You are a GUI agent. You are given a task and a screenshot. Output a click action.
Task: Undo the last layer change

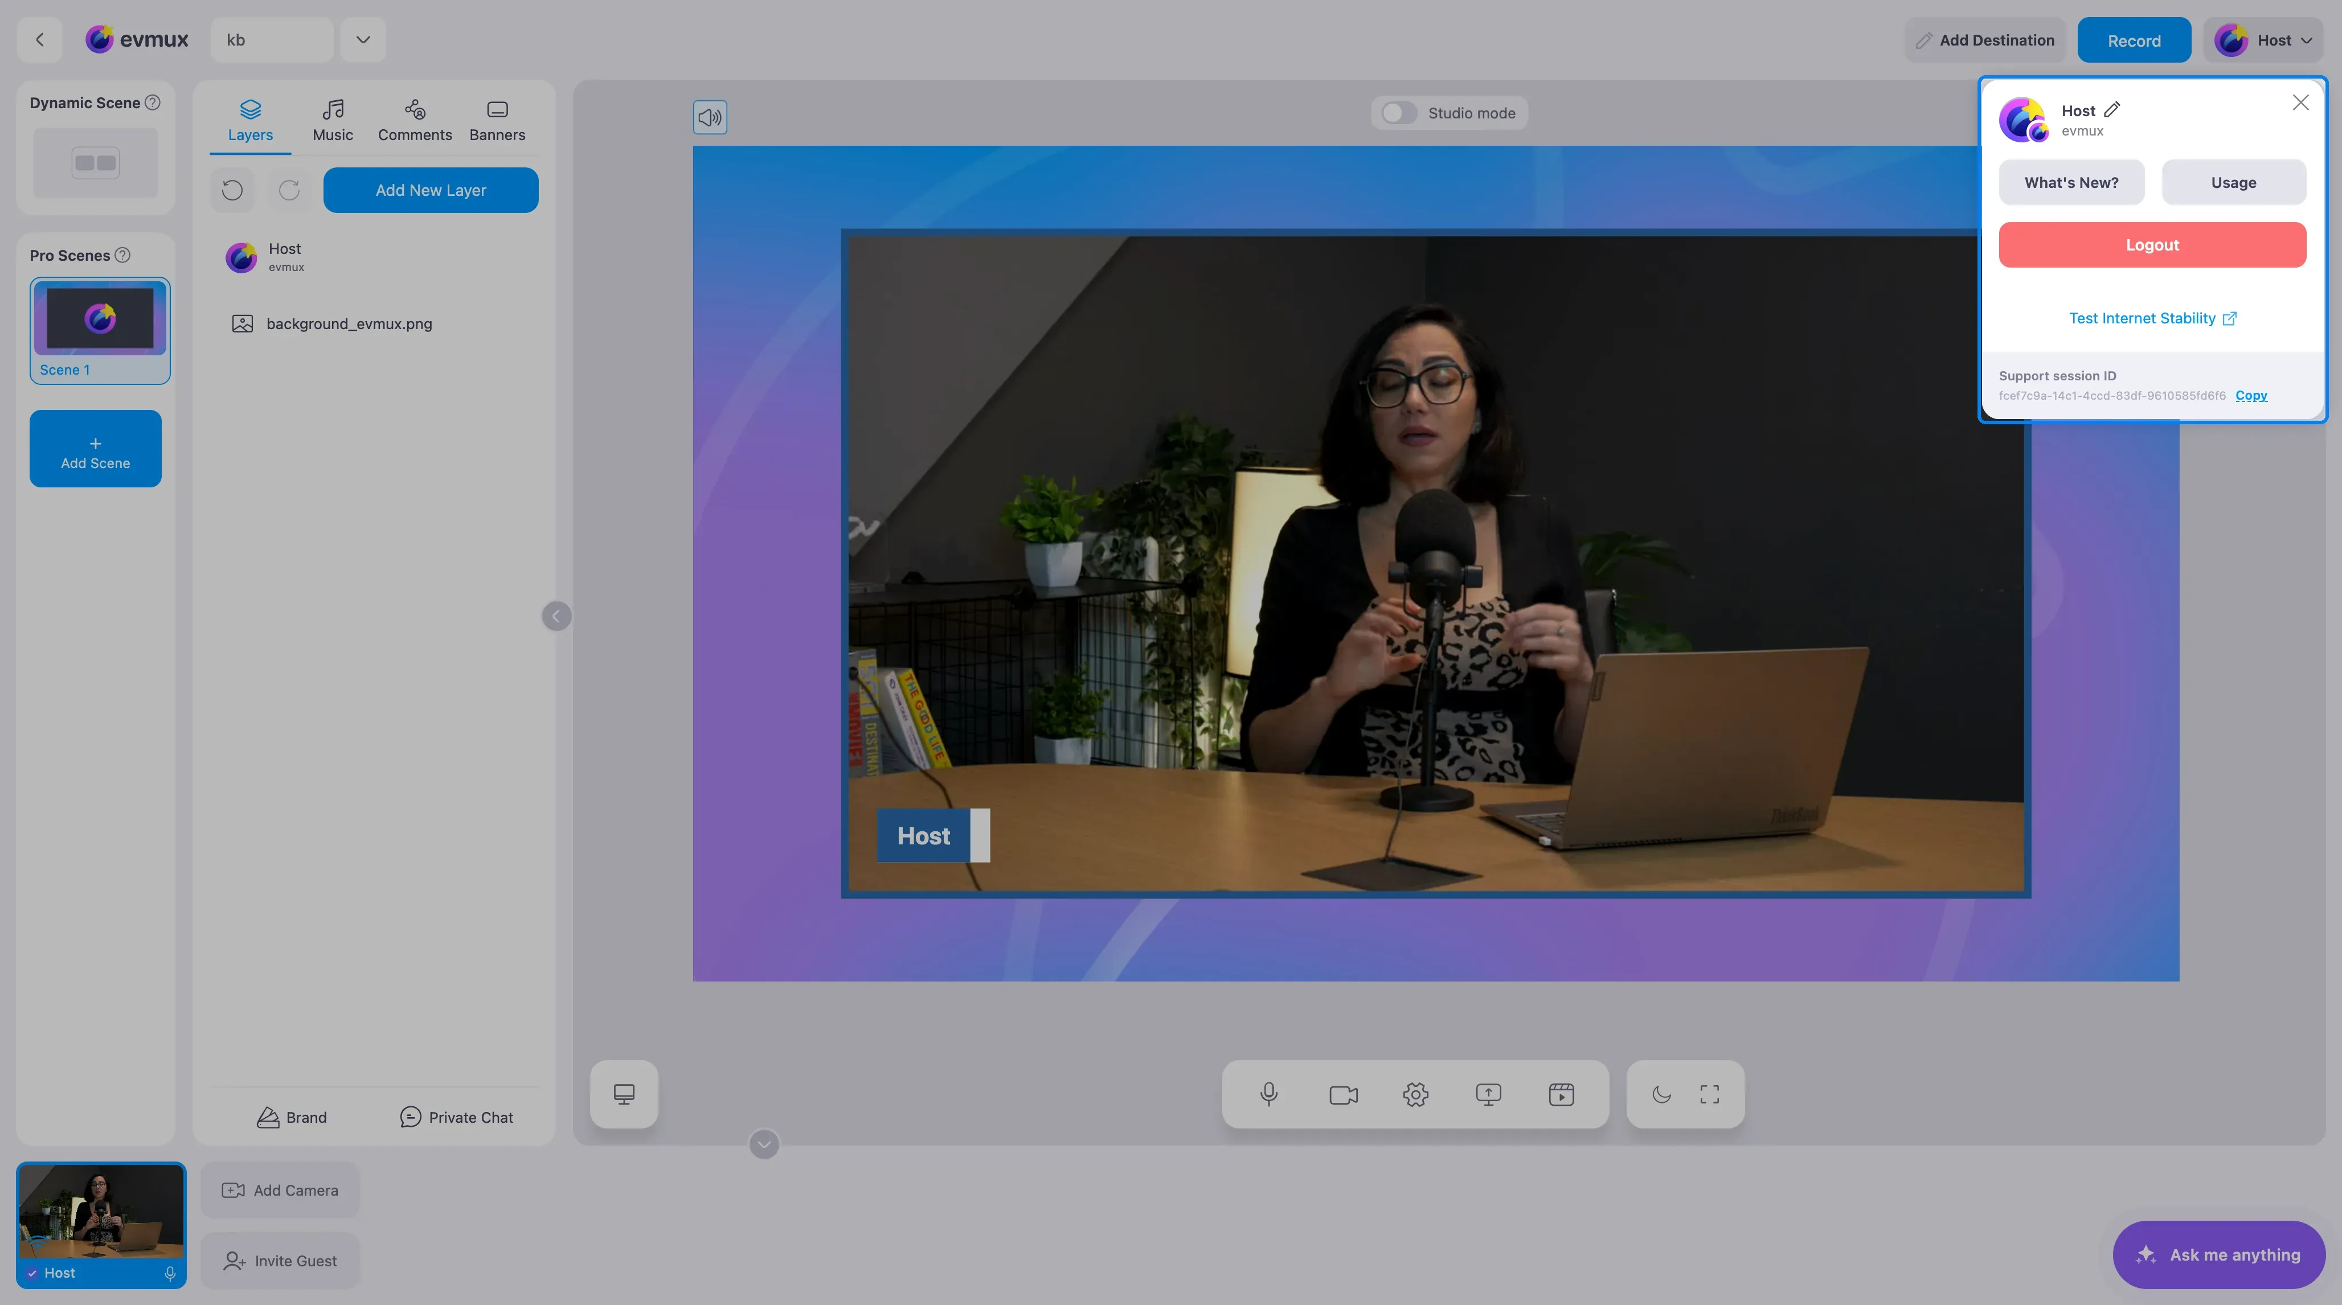(233, 190)
